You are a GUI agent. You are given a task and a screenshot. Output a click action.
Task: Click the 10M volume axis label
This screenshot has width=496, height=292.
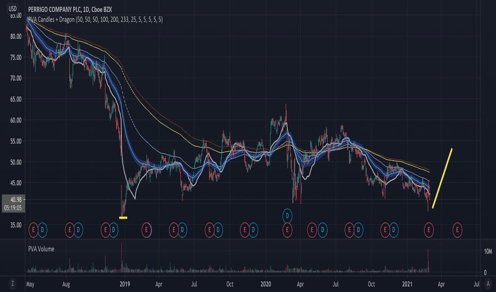point(488,252)
